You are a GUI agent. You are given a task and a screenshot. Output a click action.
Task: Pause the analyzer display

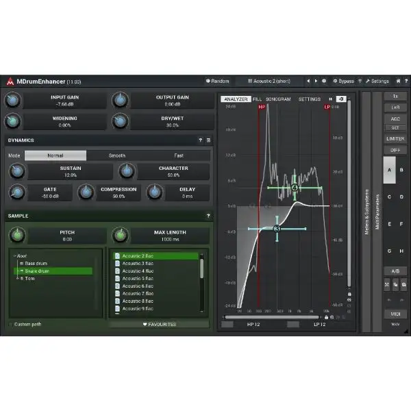coord(331,99)
